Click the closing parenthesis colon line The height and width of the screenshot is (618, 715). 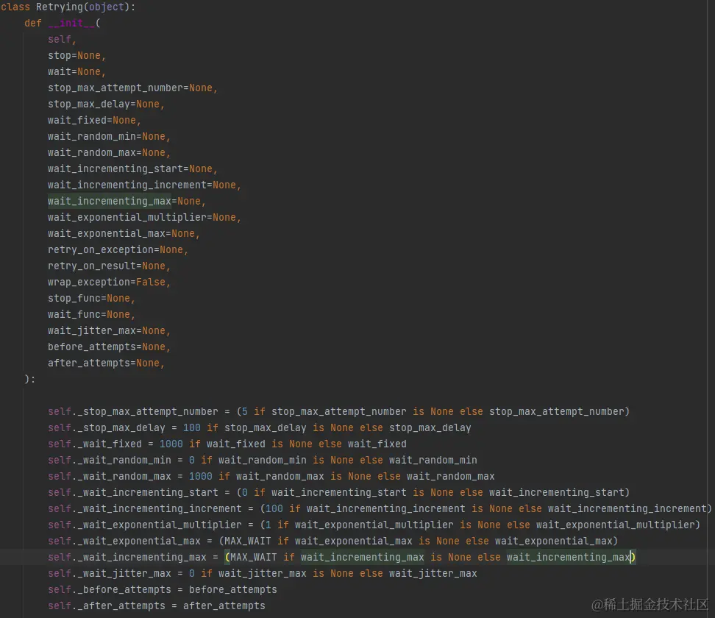[x=29, y=379]
